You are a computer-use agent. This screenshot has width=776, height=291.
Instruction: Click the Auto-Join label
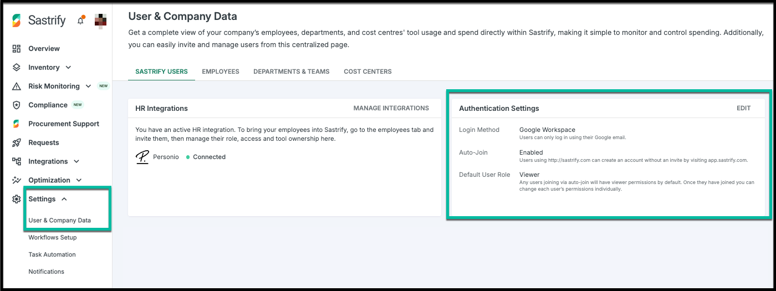coord(473,152)
